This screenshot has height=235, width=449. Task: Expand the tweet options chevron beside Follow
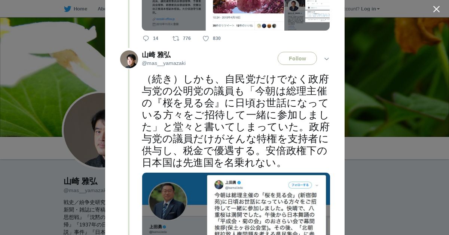326,59
